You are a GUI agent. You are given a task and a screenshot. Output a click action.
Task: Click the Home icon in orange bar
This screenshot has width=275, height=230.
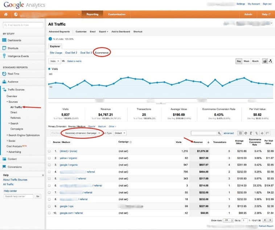click(x=5, y=15)
